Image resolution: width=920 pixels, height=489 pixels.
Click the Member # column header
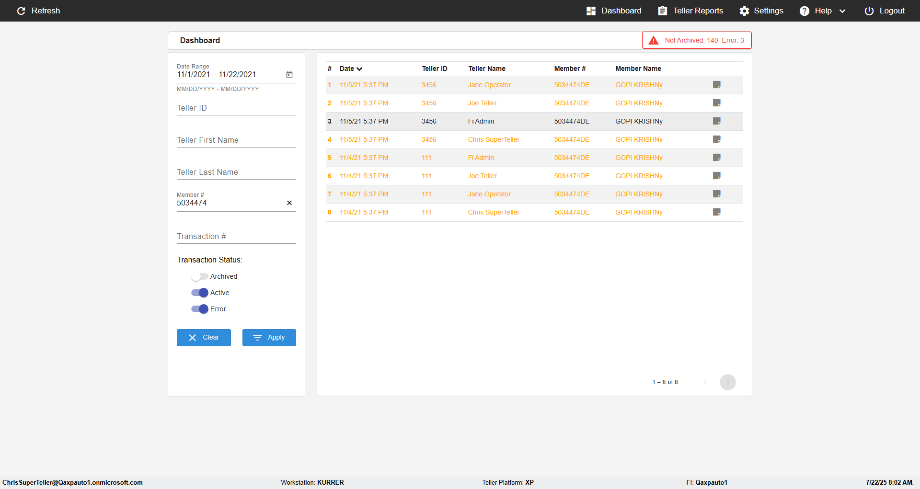click(570, 68)
